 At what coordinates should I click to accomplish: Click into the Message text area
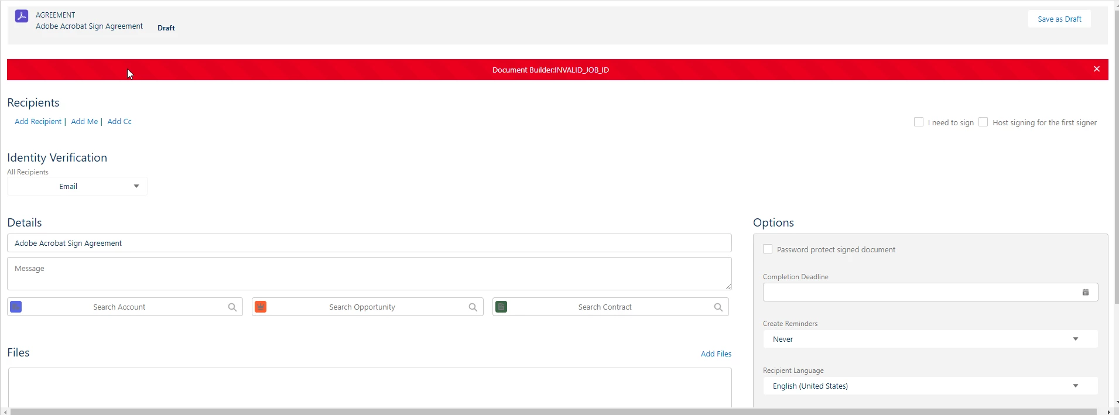click(x=369, y=273)
